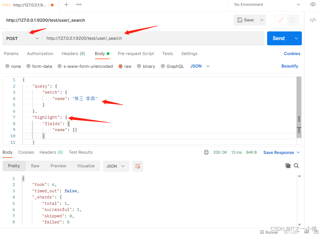Select the none body type radio

point(7,66)
